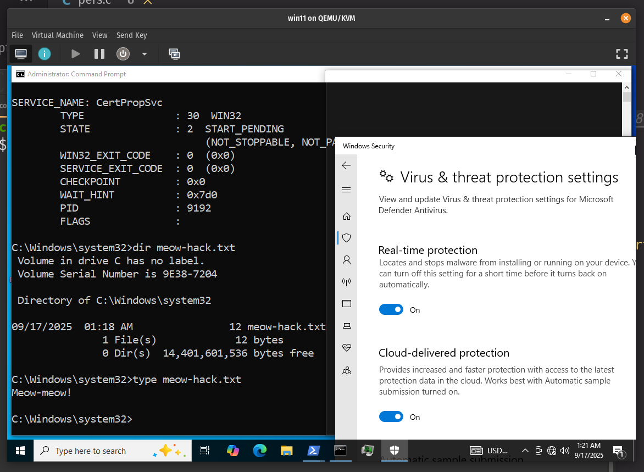Screen dimensions: 644x472
Task: Switch to PowerShell taskbar icon
Action: click(x=313, y=451)
